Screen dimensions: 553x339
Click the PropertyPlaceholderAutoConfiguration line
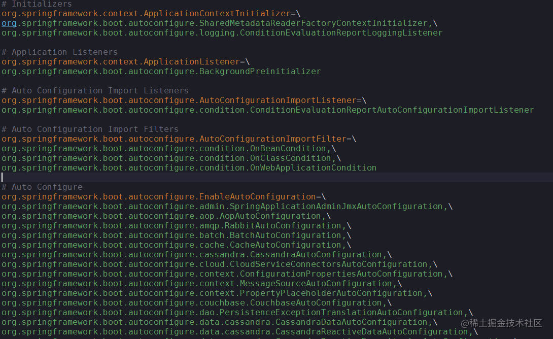217,293
